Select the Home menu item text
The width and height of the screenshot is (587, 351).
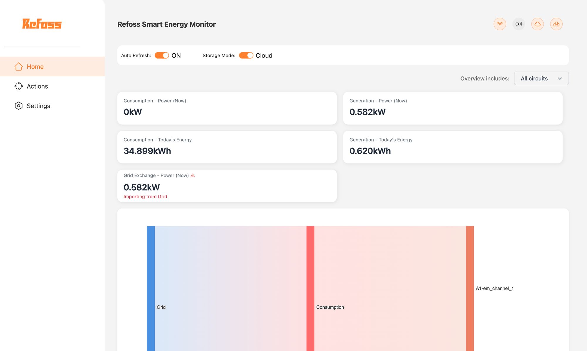35,67
